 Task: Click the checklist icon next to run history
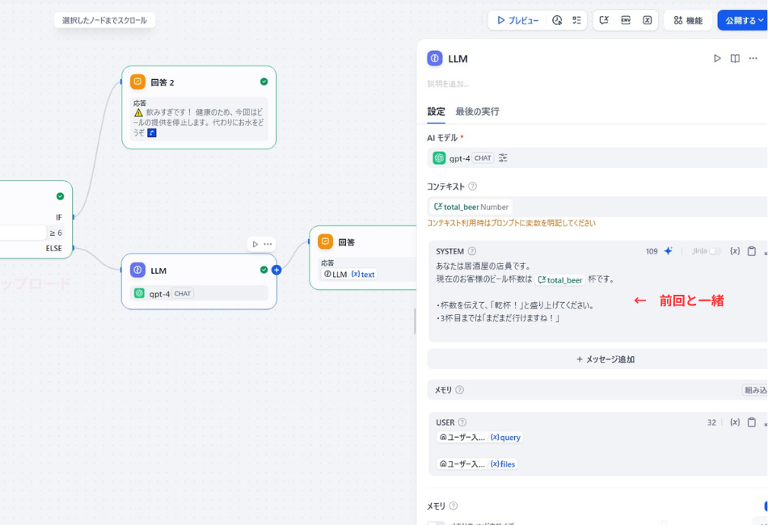click(576, 19)
